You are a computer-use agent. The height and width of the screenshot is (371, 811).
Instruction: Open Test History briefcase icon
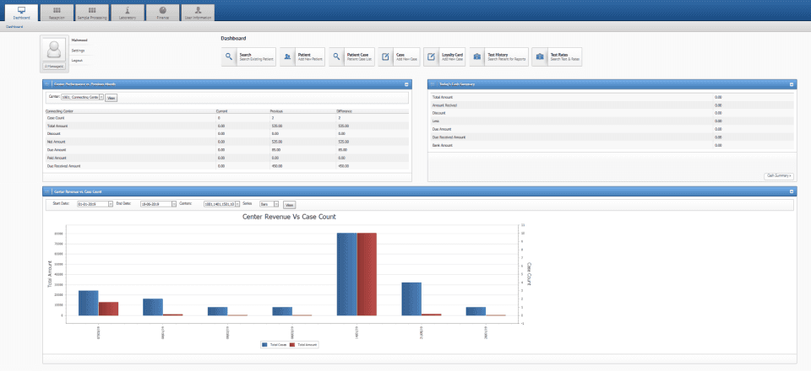[476, 56]
